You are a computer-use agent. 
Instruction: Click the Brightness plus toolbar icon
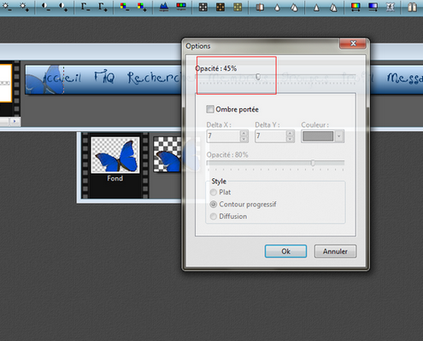pyautogui.click(x=24, y=7)
